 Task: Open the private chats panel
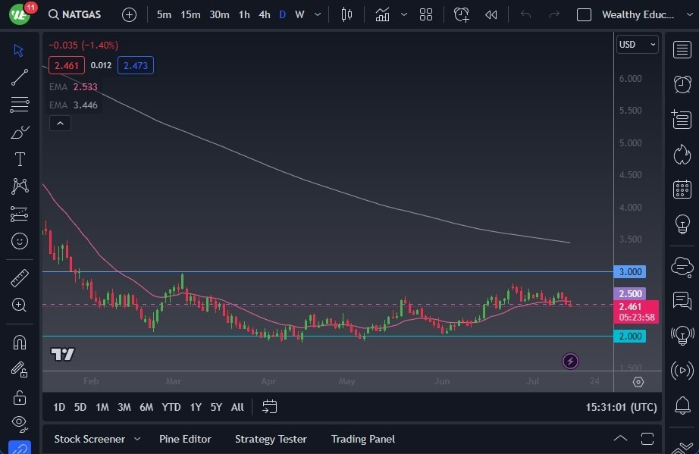(x=682, y=301)
